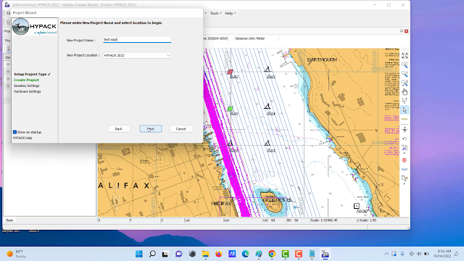The height and width of the screenshot is (261, 464).
Task: Click the Scale value in status bar
Action: pyautogui.click(x=324, y=220)
